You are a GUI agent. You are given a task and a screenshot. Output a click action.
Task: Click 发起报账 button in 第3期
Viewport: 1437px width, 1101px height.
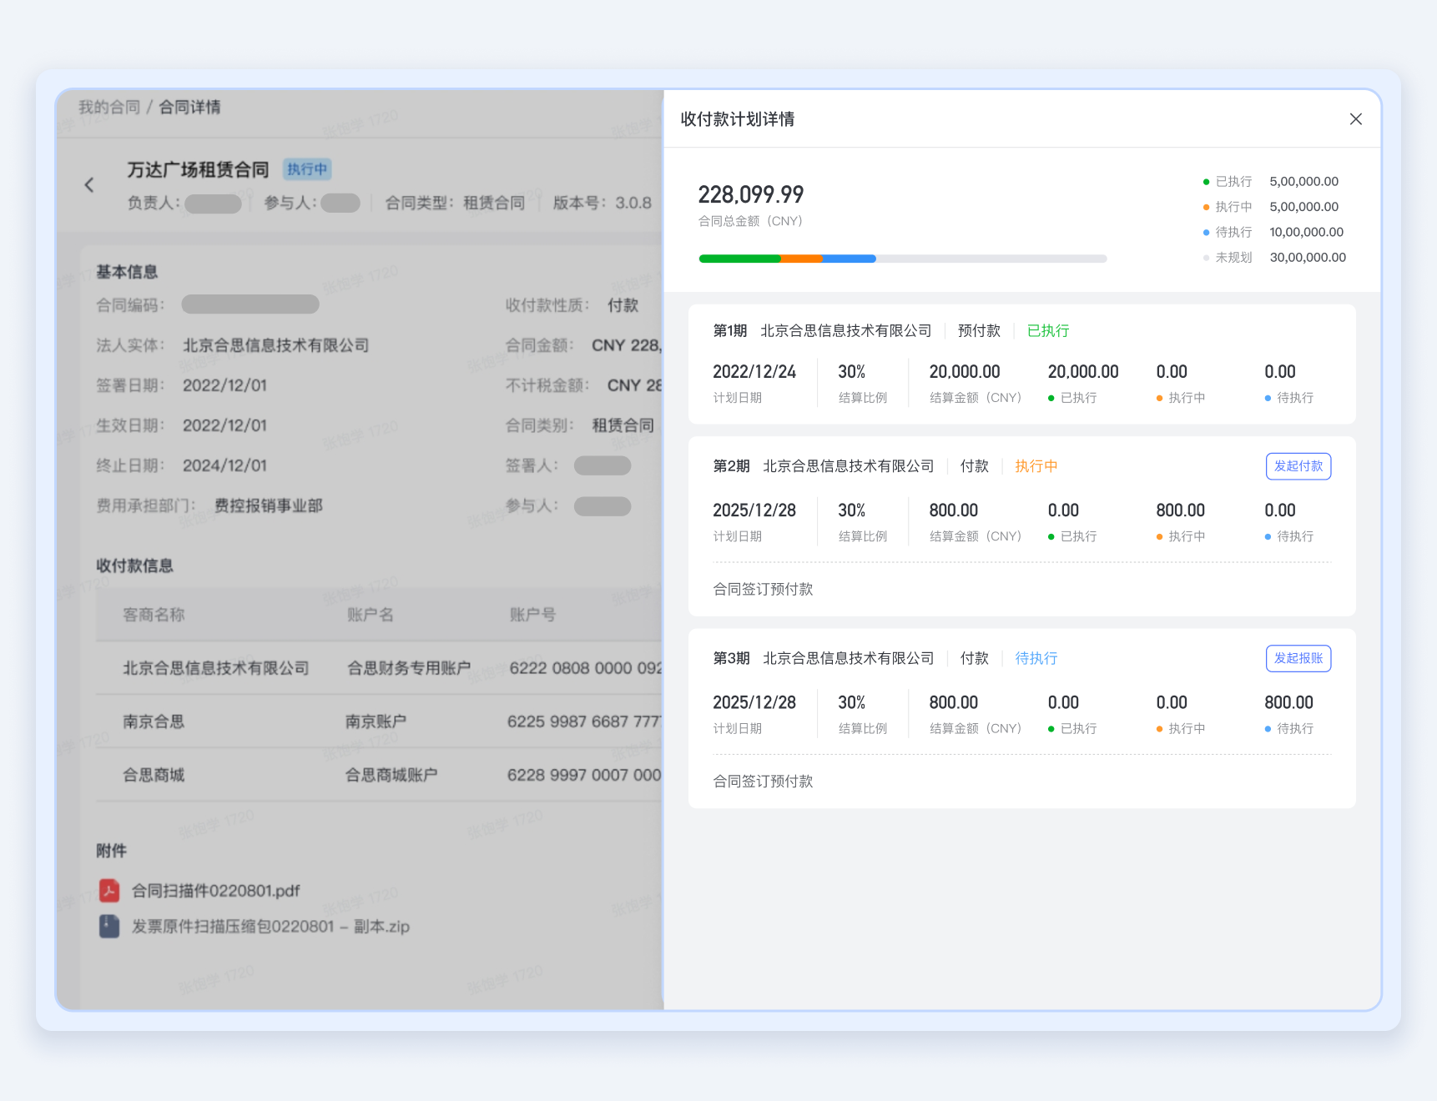pyautogui.click(x=1298, y=659)
